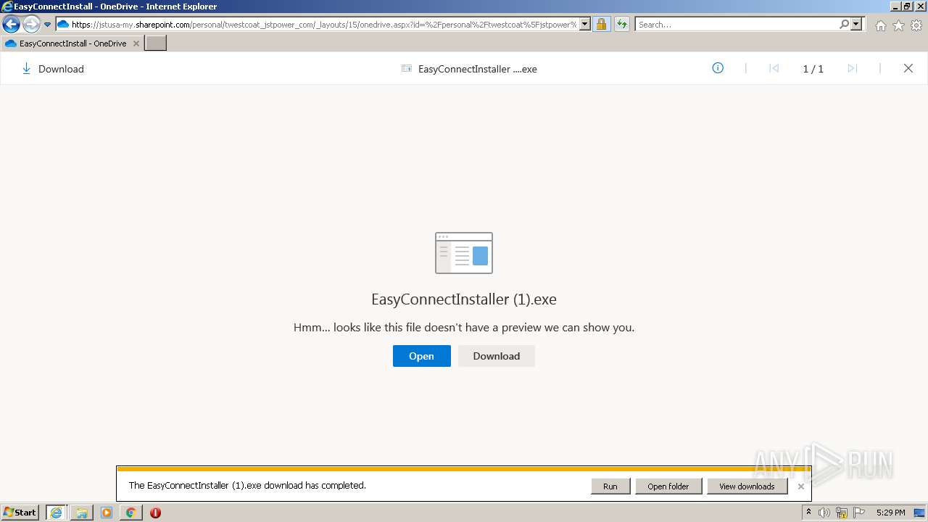
Task: Jump to the first file in the previewer
Action: [774, 68]
